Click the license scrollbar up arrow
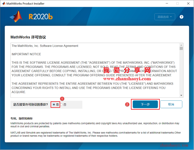Viewport: 194px width, 150px height. point(181,45)
